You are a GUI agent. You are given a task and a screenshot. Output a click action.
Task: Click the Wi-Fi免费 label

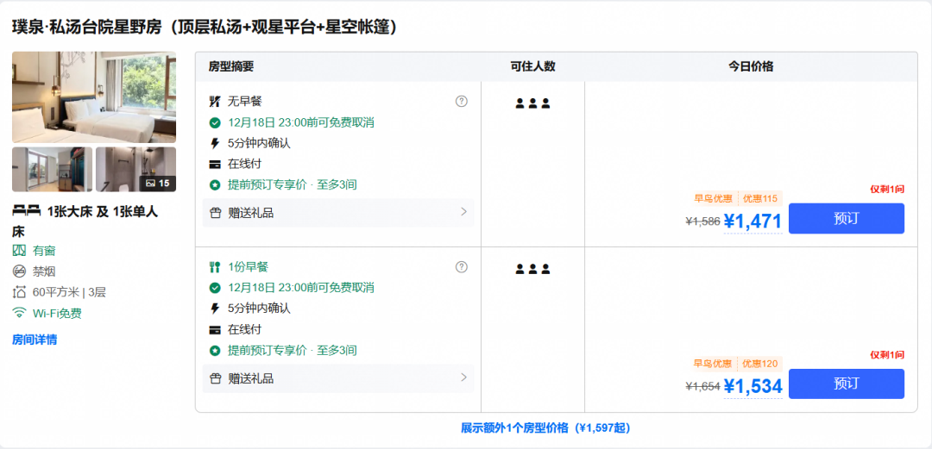(x=57, y=313)
